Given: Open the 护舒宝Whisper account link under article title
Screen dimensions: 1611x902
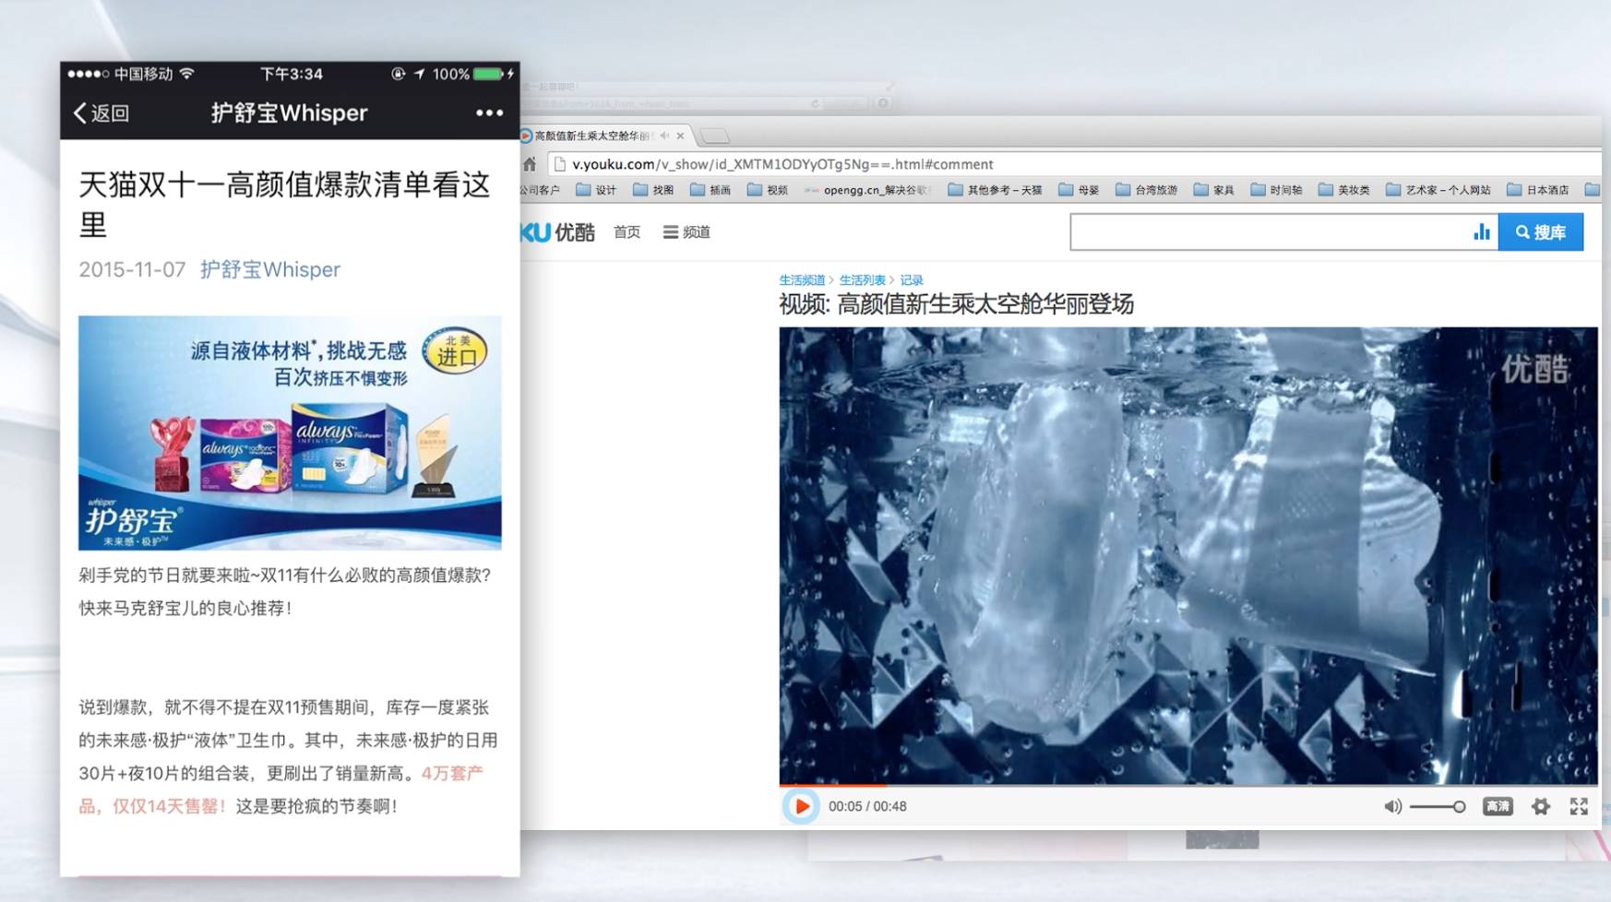Looking at the screenshot, I should pos(270,269).
